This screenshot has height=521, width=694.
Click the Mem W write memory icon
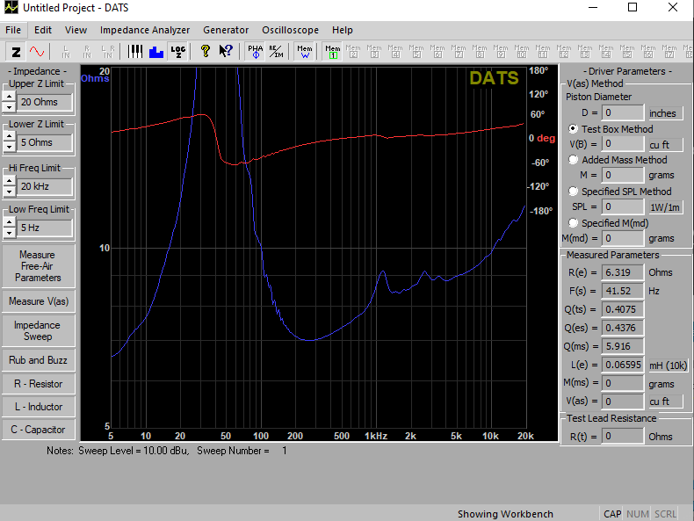305,52
